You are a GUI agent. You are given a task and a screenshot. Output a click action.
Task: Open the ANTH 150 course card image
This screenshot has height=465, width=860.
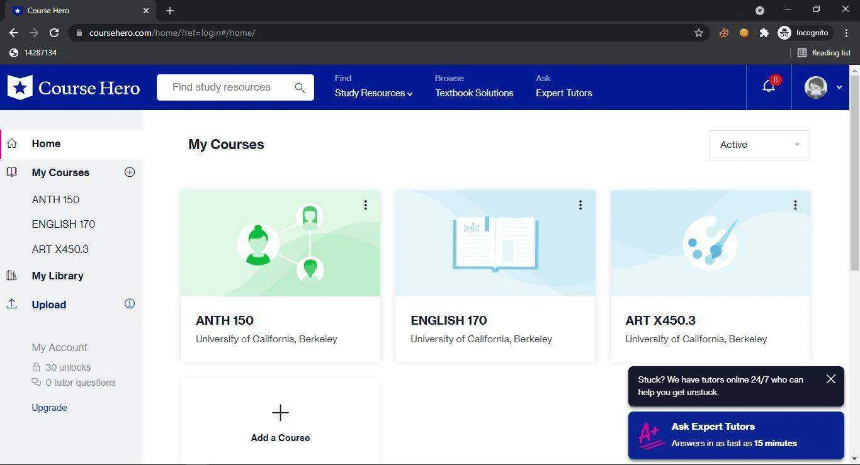[280, 243]
